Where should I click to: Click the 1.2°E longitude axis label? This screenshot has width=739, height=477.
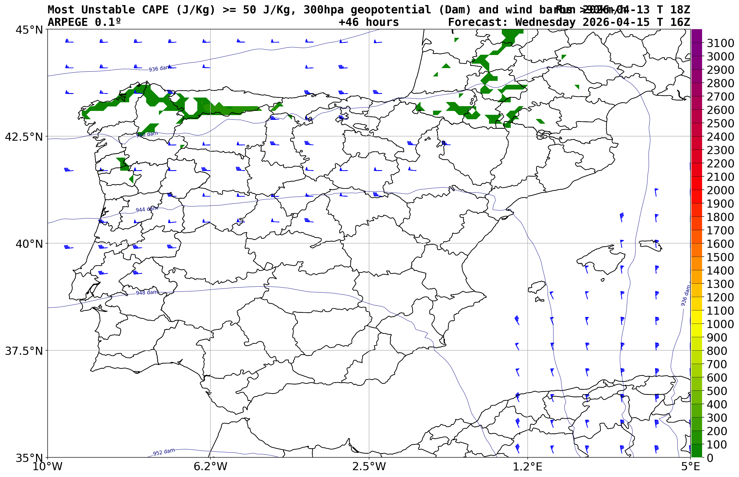point(527,467)
